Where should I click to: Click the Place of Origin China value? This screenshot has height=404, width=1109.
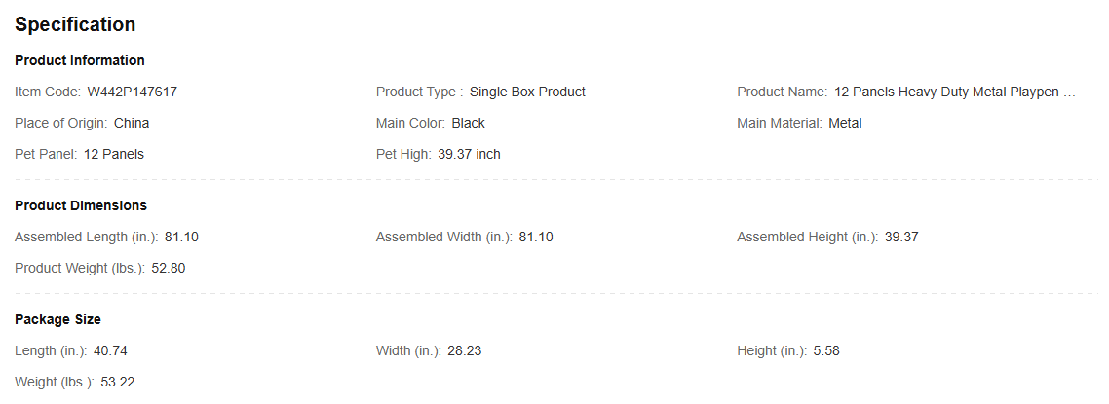[x=132, y=123]
